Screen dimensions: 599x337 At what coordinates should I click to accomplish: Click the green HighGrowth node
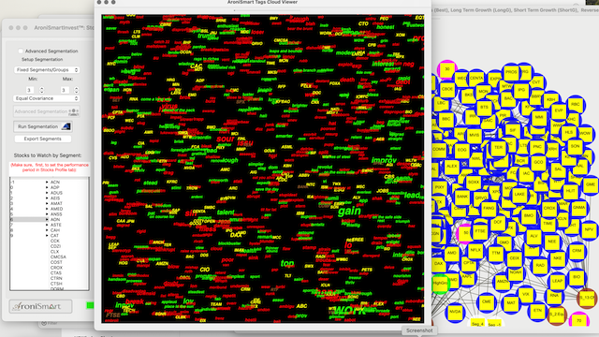click(440, 284)
